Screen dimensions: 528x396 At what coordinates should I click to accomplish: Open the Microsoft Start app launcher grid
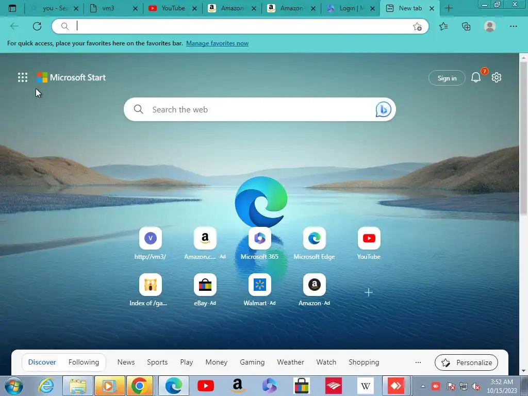click(x=23, y=77)
